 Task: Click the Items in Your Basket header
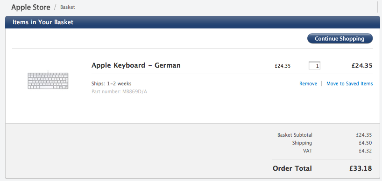(x=43, y=22)
